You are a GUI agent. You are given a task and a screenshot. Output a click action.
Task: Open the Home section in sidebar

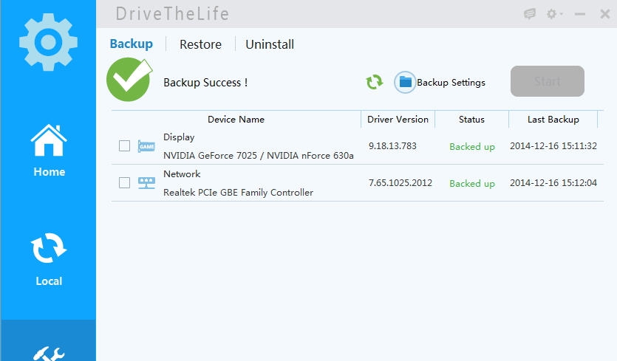pos(49,150)
